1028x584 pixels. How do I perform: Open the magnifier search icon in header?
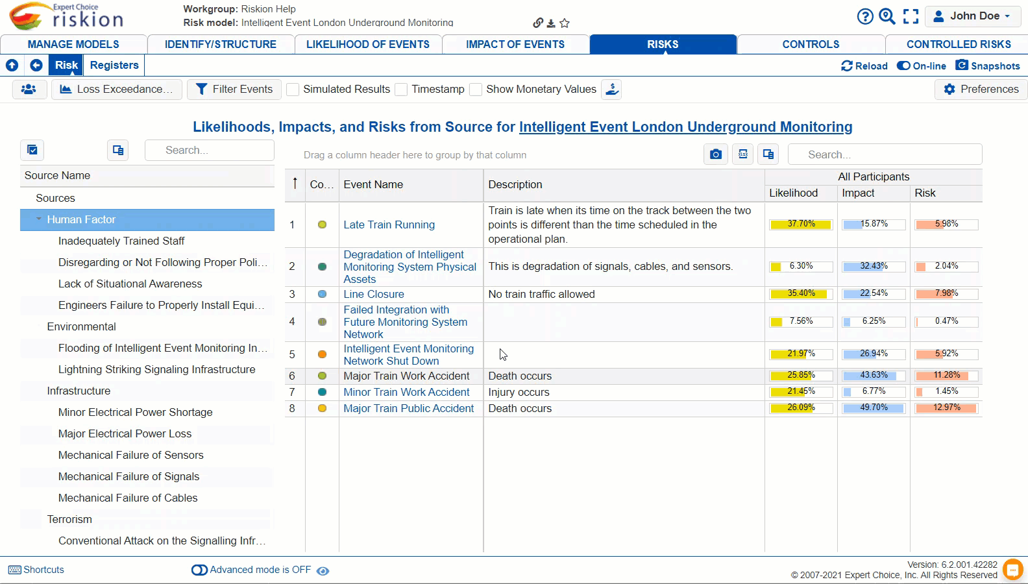(x=887, y=16)
